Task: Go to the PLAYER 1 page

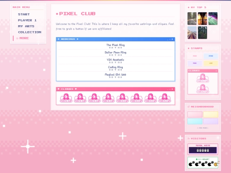Action: coord(27,21)
